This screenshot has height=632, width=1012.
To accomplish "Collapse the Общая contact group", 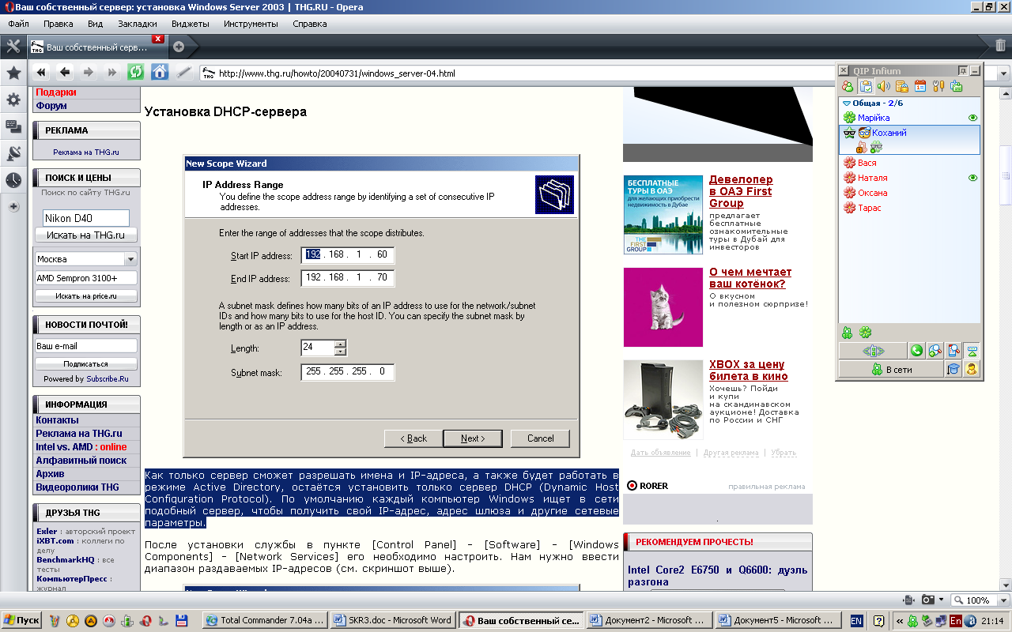I will pos(847,103).
